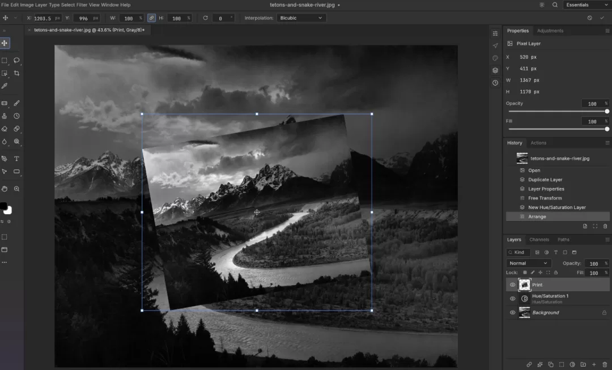Open the File menu
Screen dimensions: 612x370
point(5,5)
